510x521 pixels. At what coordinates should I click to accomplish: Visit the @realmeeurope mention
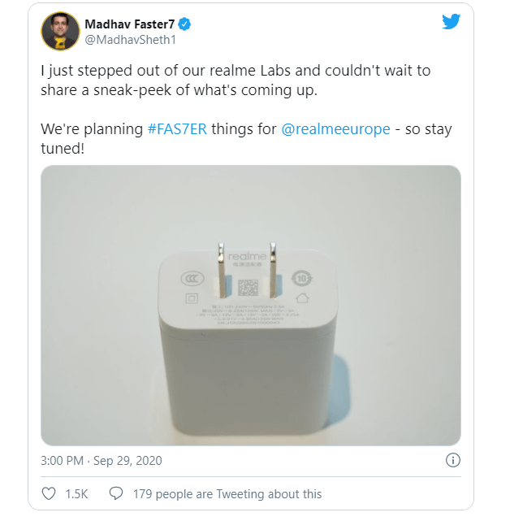pos(335,129)
